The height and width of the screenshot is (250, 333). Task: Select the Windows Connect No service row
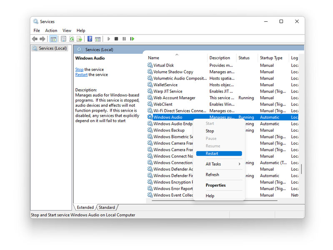pyautogui.click(x=223, y=156)
